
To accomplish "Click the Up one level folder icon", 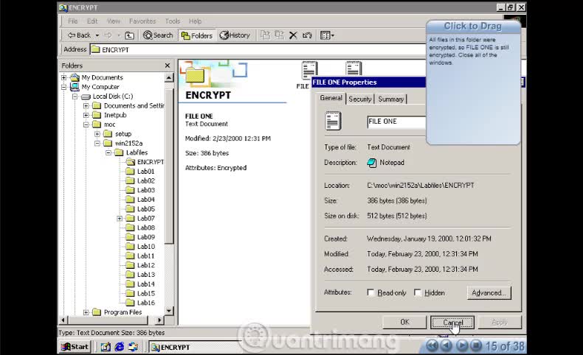I will 129,35.
